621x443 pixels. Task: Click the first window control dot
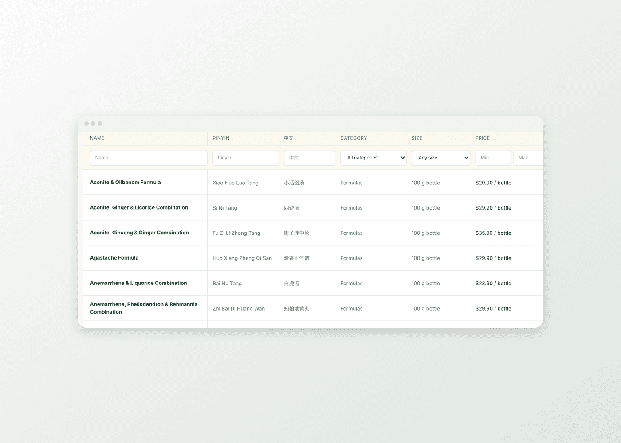[x=86, y=124]
